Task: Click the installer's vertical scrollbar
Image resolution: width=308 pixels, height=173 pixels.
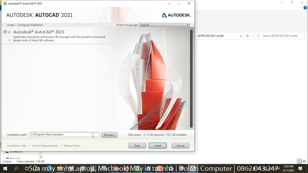Action: click(x=191, y=78)
